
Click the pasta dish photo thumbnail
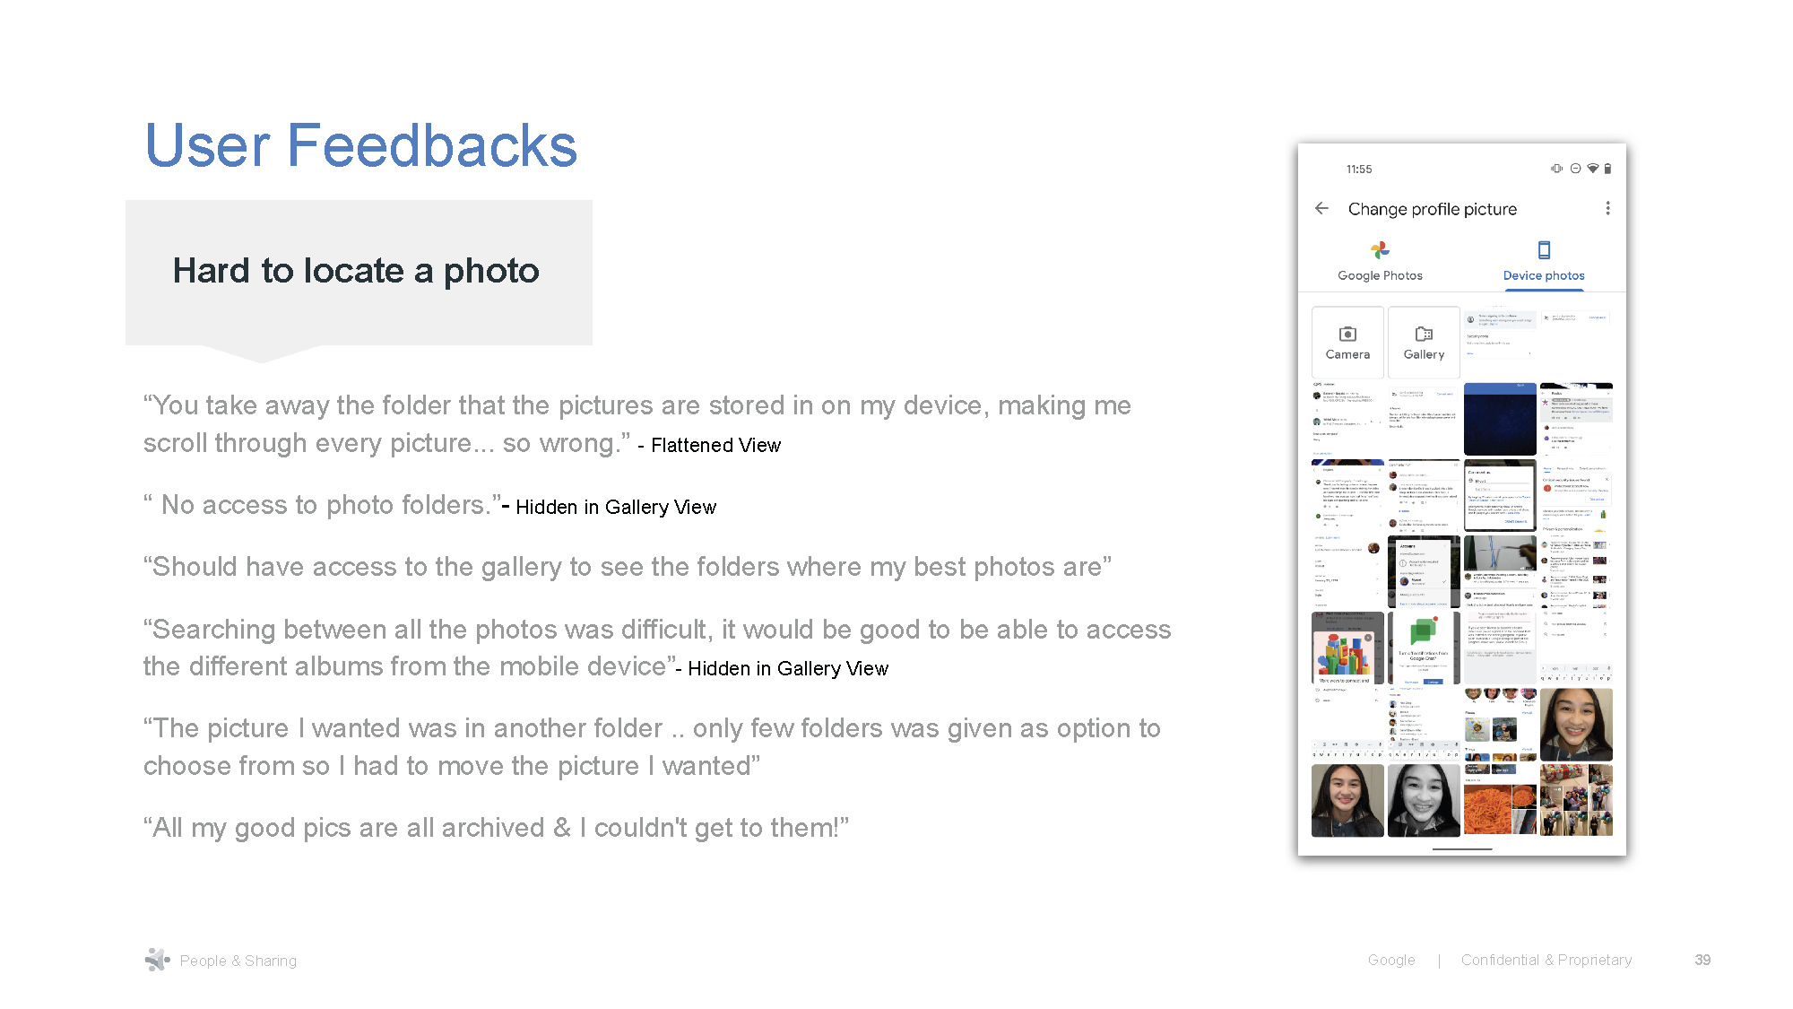click(1488, 807)
